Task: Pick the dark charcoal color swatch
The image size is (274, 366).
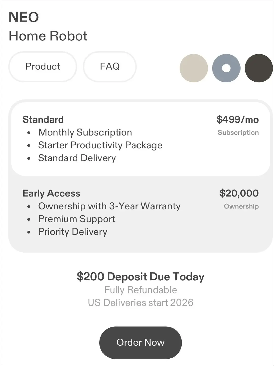Action: click(x=259, y=68)
